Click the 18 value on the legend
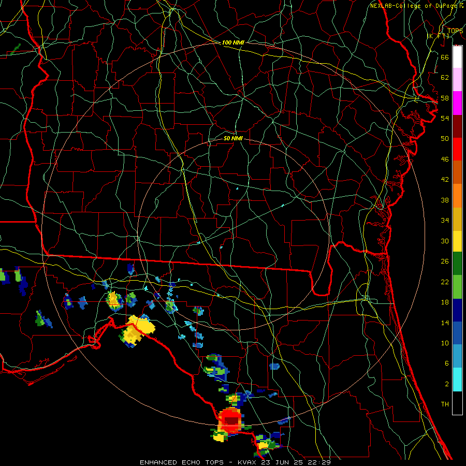Viewport: 466px width, 466px height. coord(445,302)
